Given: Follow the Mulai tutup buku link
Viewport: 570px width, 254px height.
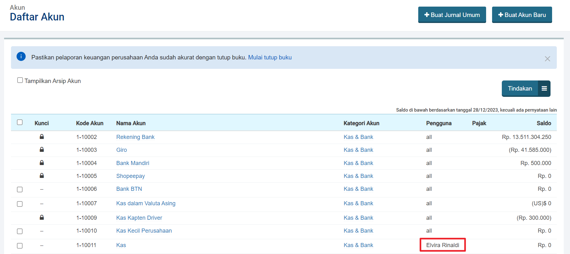Looking at the screenshot, I should [270, 58].
